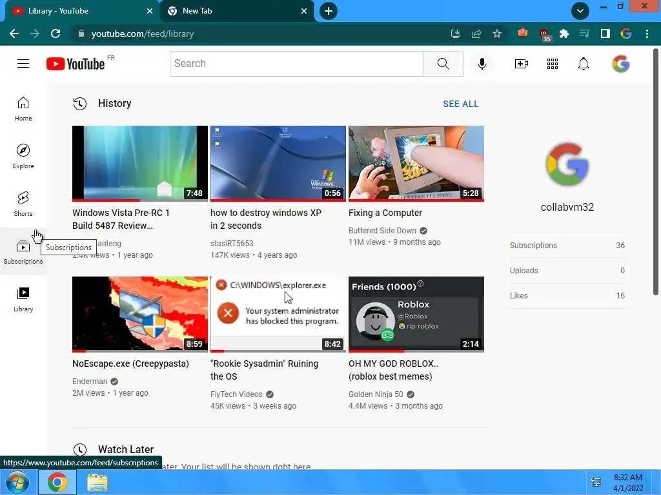Open OH MY GOD ROBLOX video thumbnail
This screenshot has width=661, height=495.
[x=416, y=314]
